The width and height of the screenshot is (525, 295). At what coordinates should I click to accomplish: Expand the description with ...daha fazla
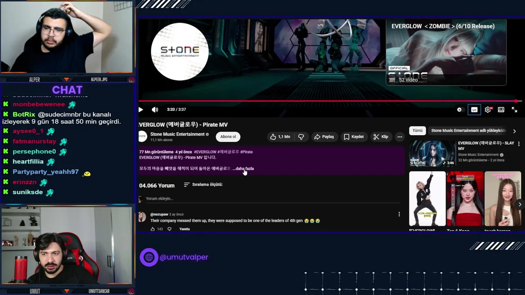[244, 168]
